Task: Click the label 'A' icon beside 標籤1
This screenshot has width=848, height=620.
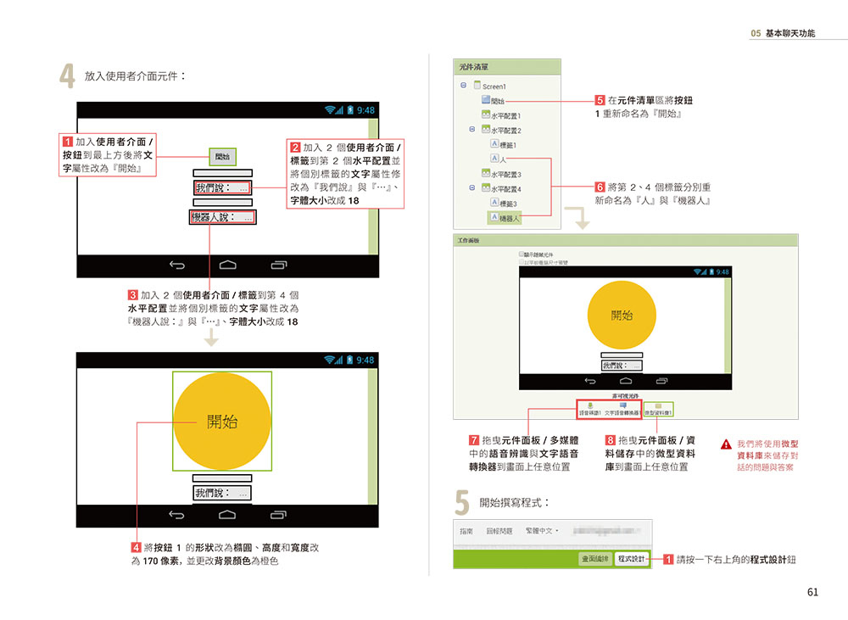Action: (494, 143)
